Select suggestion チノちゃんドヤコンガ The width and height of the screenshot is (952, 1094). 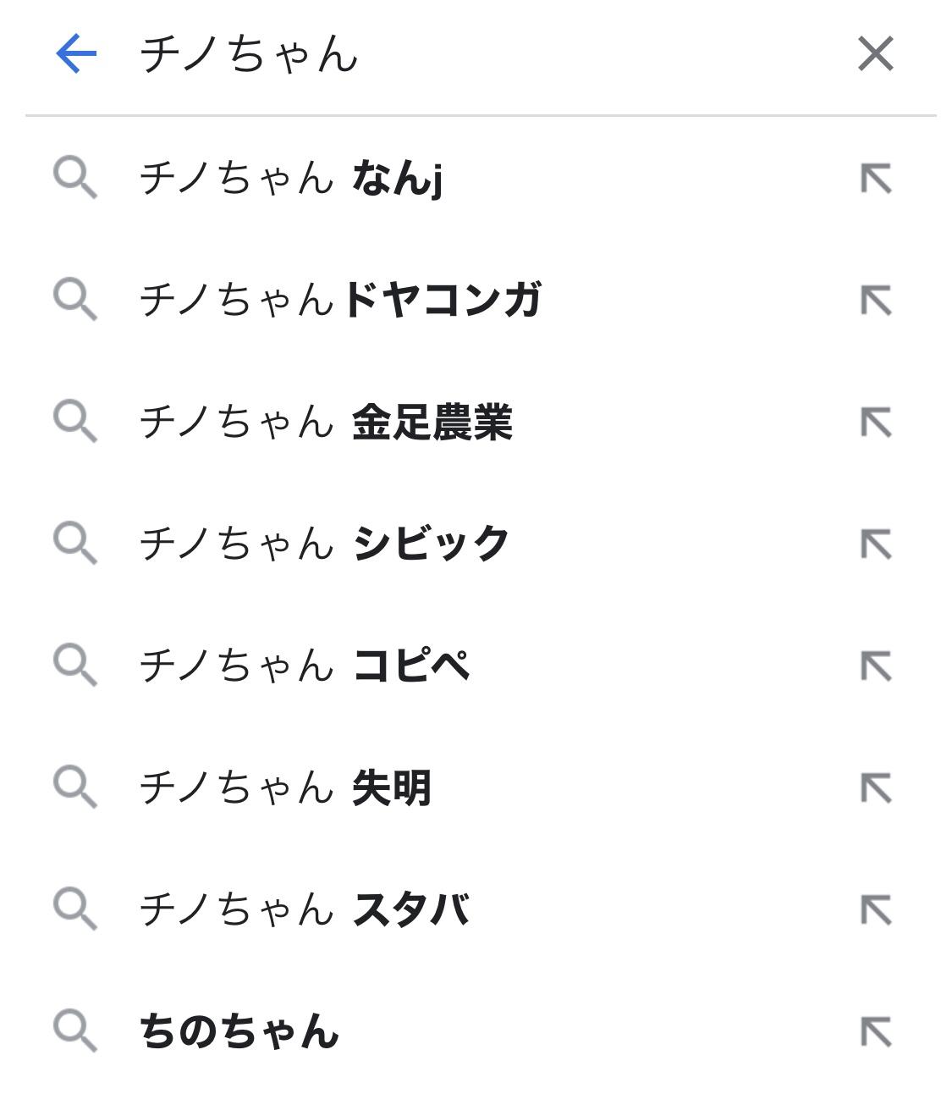340,301
